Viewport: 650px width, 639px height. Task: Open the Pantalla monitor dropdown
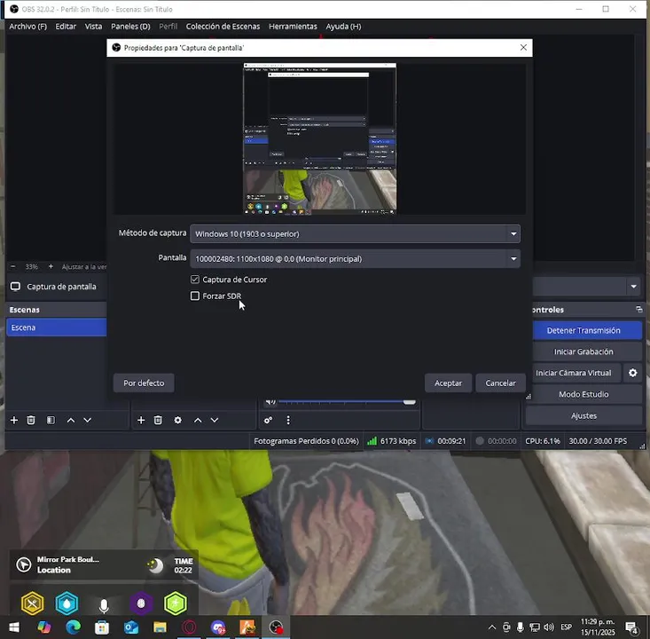pyautogui.click(x=355, y=258)
